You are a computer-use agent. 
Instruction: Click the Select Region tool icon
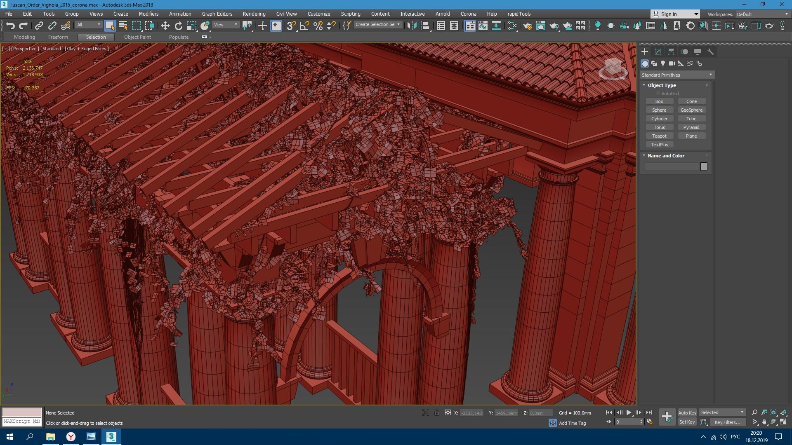click(x=137, y=26)
